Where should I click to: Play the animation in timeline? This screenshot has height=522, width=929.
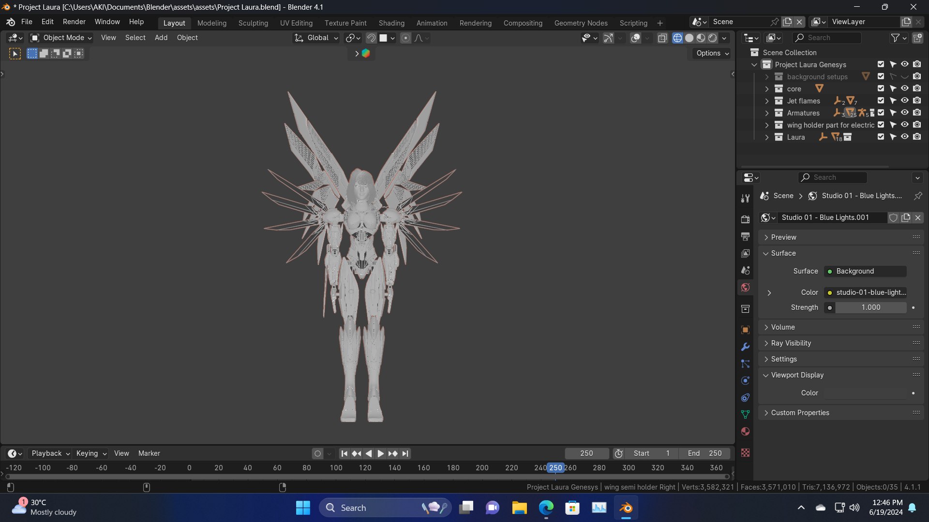click(380, 453)
